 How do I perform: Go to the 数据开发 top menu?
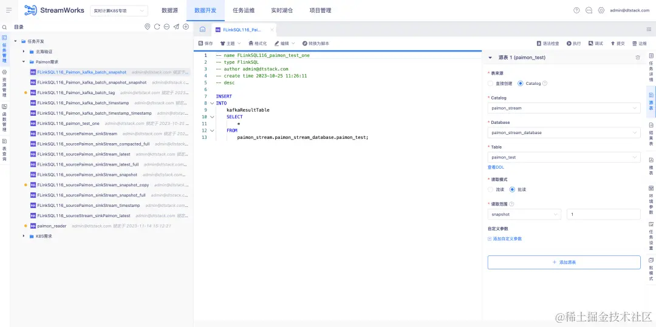pos(205,10)
